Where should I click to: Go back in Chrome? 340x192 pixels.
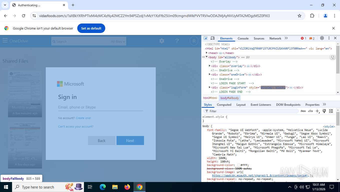[x=5, y=16]
